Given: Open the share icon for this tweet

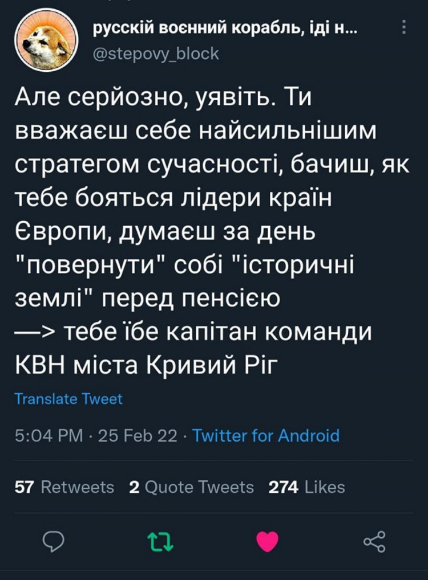Looking at the screenshot, I should pyautogui.click(x=374, y=541).
